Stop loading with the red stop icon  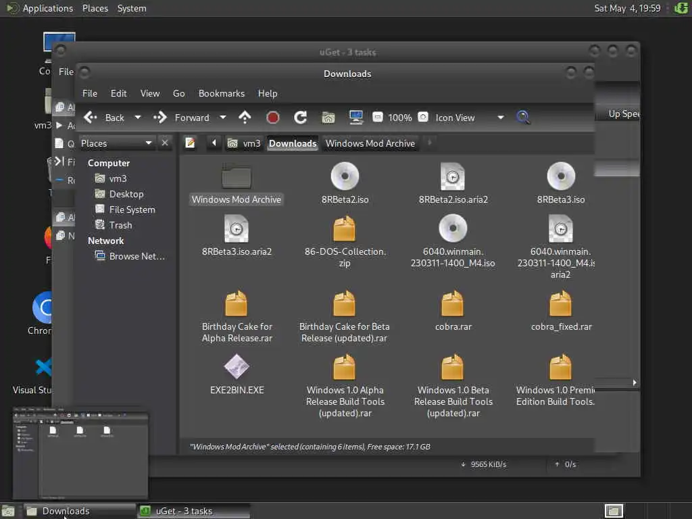pyautogui.click(x=273, y=118)
